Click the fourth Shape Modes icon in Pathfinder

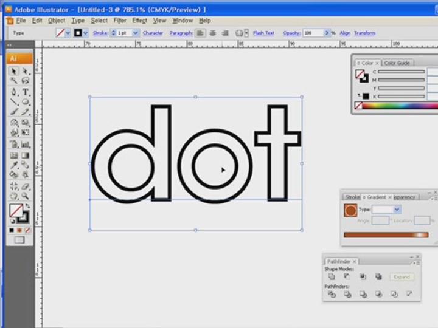(x=378, y=277)
